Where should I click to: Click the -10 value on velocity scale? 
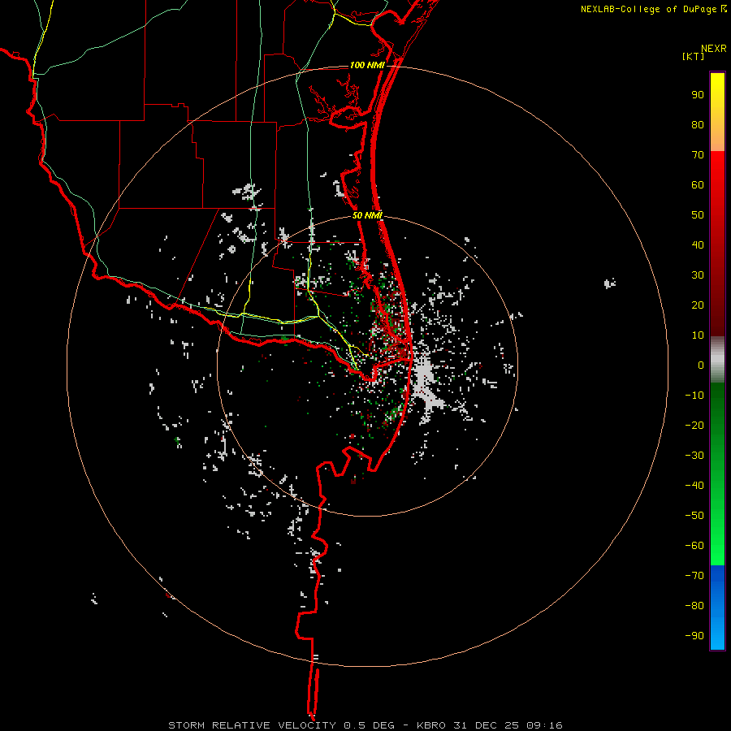coord(694,396)
